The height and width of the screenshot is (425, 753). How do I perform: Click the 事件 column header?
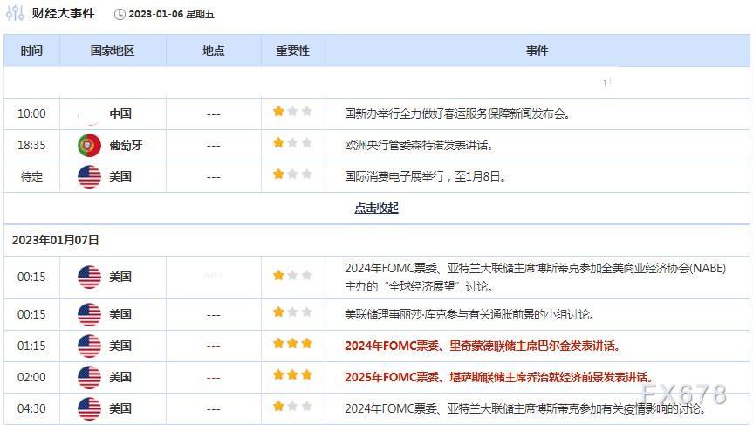(x=537, y=51)
